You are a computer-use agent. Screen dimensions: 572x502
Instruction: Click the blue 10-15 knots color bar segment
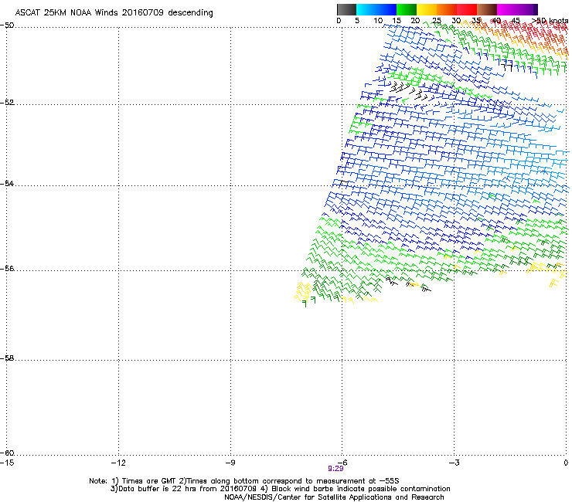(x=386, y=9)
